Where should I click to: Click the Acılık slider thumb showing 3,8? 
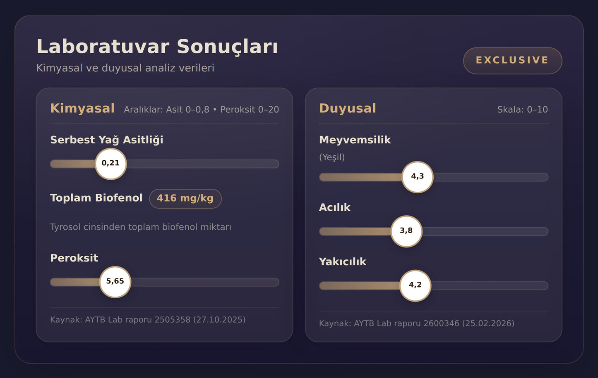(x=406, y=231)
